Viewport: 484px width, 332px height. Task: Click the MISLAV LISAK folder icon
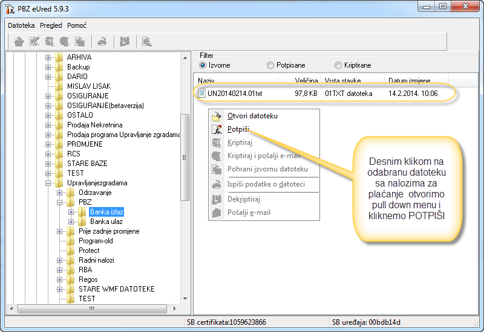coord(59,86)
